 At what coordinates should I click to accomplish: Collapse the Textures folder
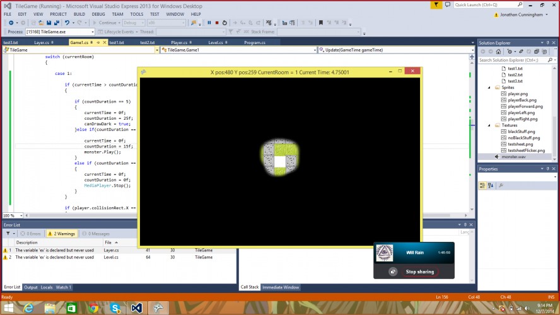coord(489,125)
